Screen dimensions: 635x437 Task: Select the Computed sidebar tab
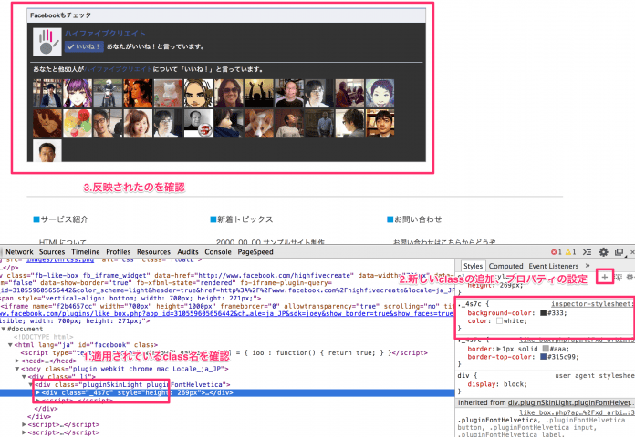[x=505, y=266]
